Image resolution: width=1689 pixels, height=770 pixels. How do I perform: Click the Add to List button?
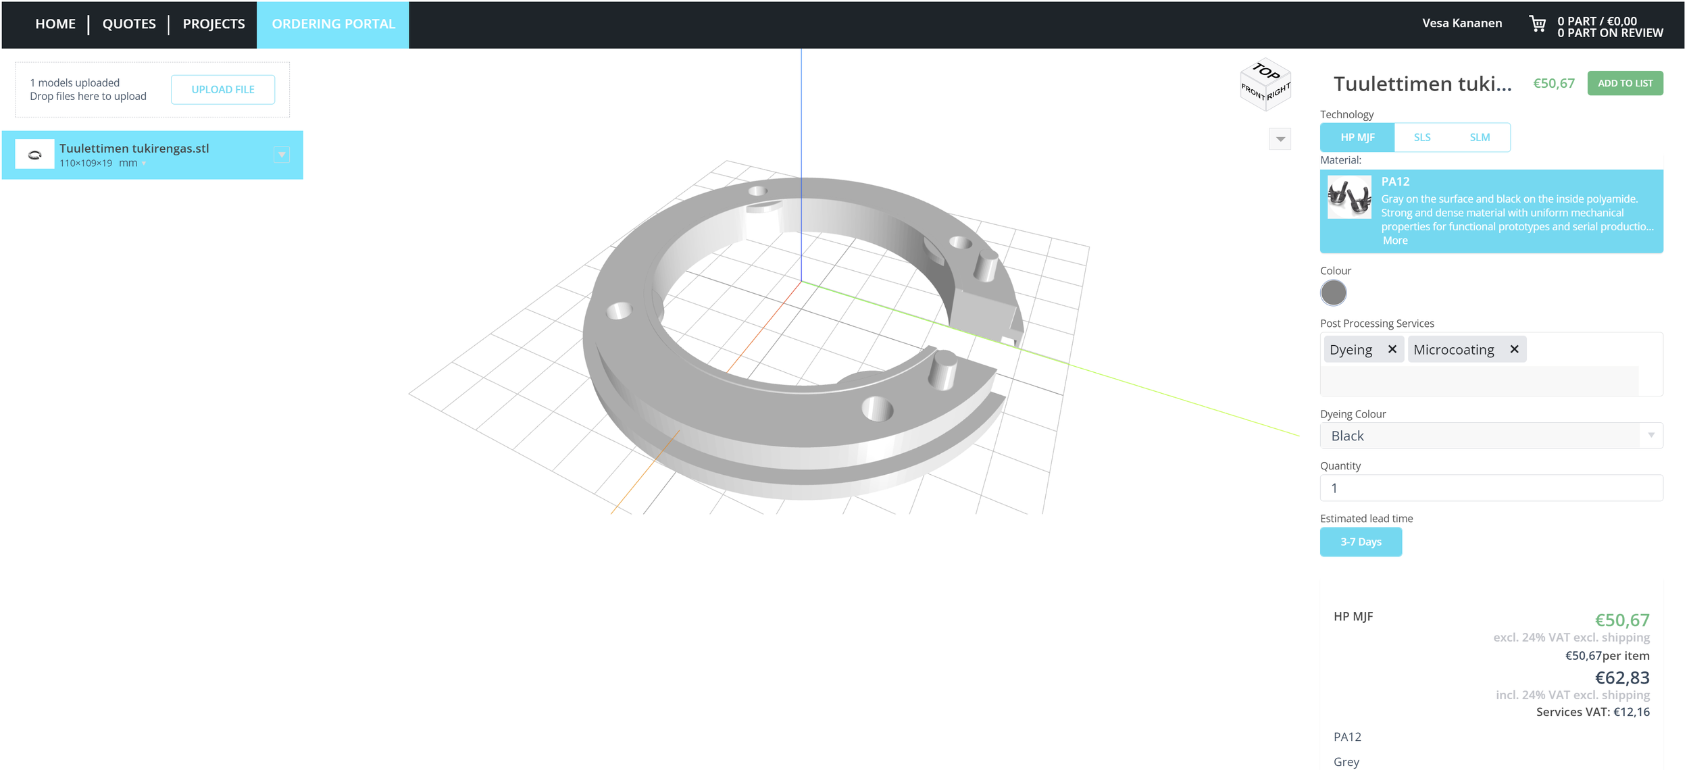[1625, 83]
